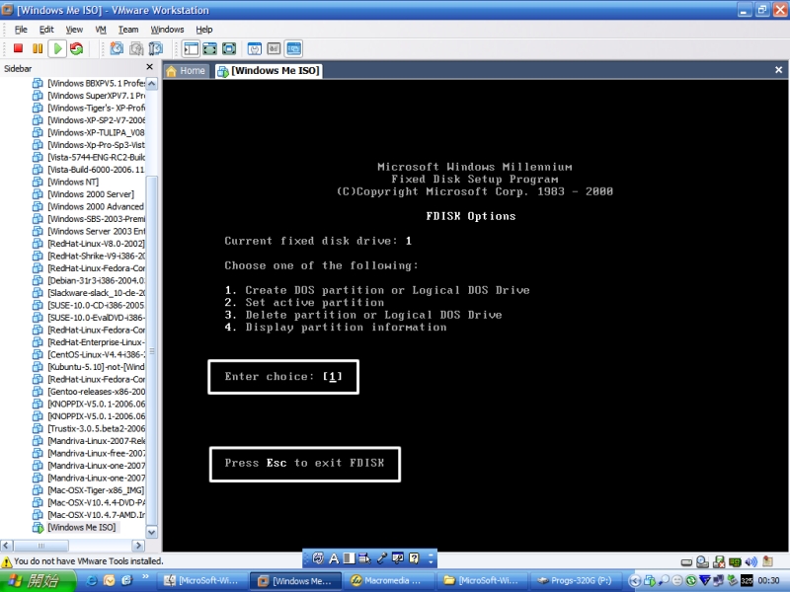
Task: Click the network adapter status icon
Action: [x=735, y=561]
